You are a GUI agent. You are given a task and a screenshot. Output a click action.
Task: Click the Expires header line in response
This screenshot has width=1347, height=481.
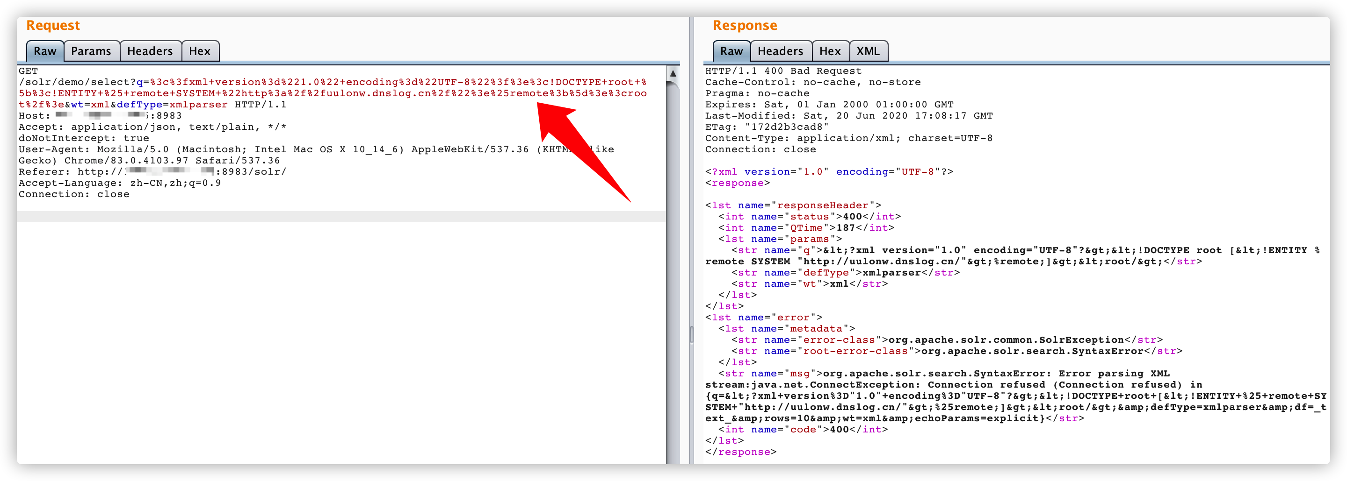(x=829, y=105)
